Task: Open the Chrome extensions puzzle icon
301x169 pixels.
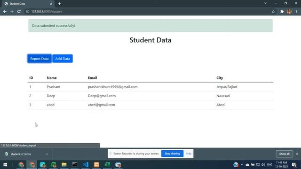Action: [x=282, y=11]
